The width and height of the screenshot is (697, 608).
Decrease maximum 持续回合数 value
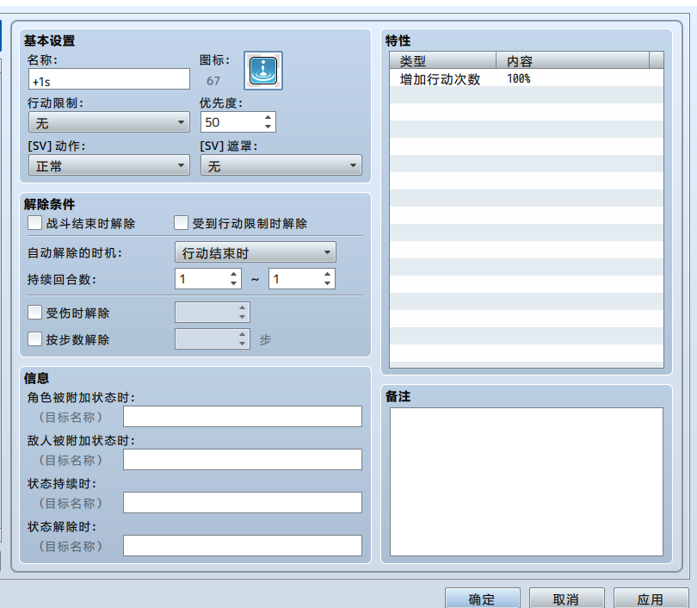tap(327, 283)
